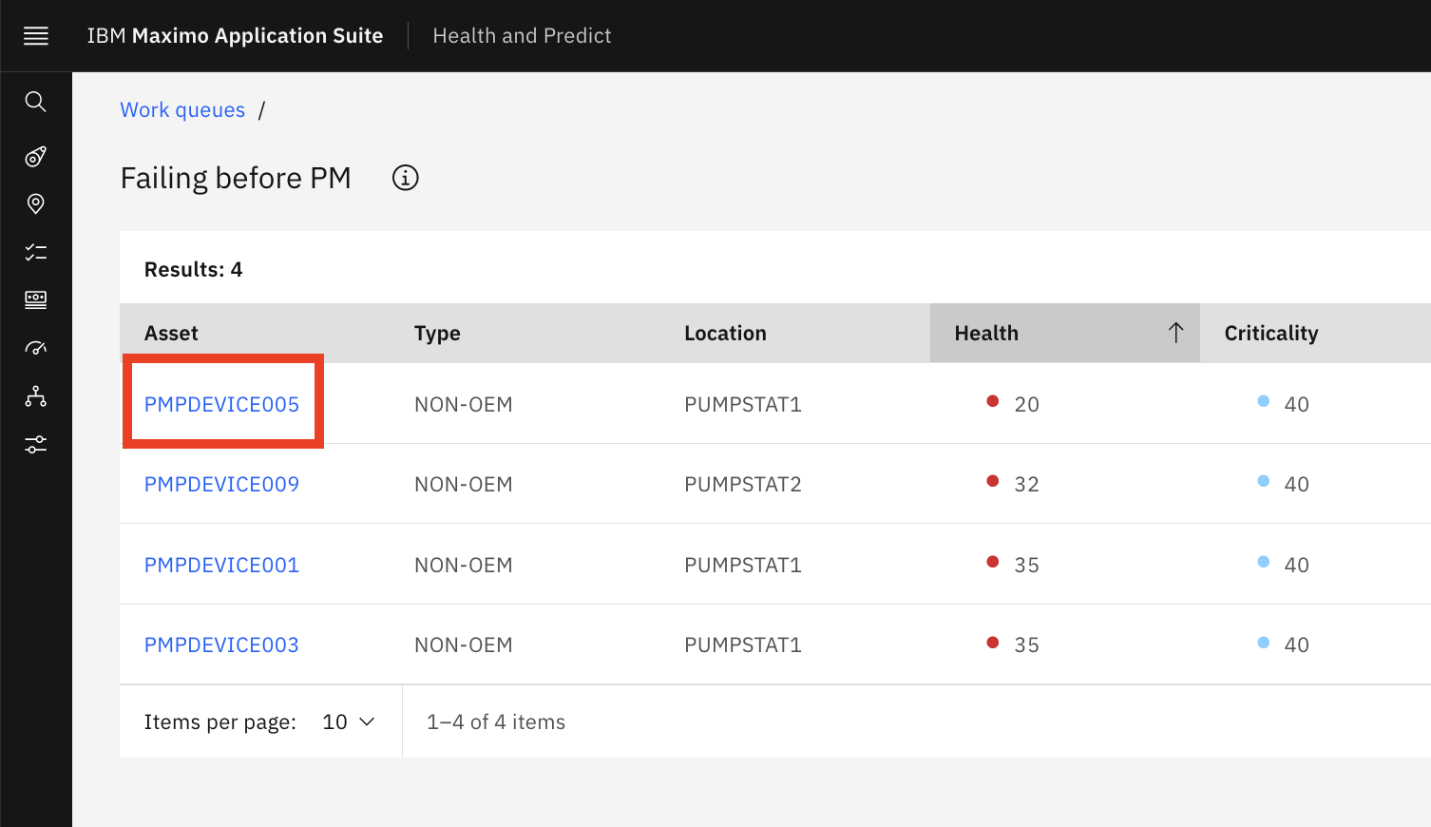Click the search icon in sidebar

coord(36,101)
